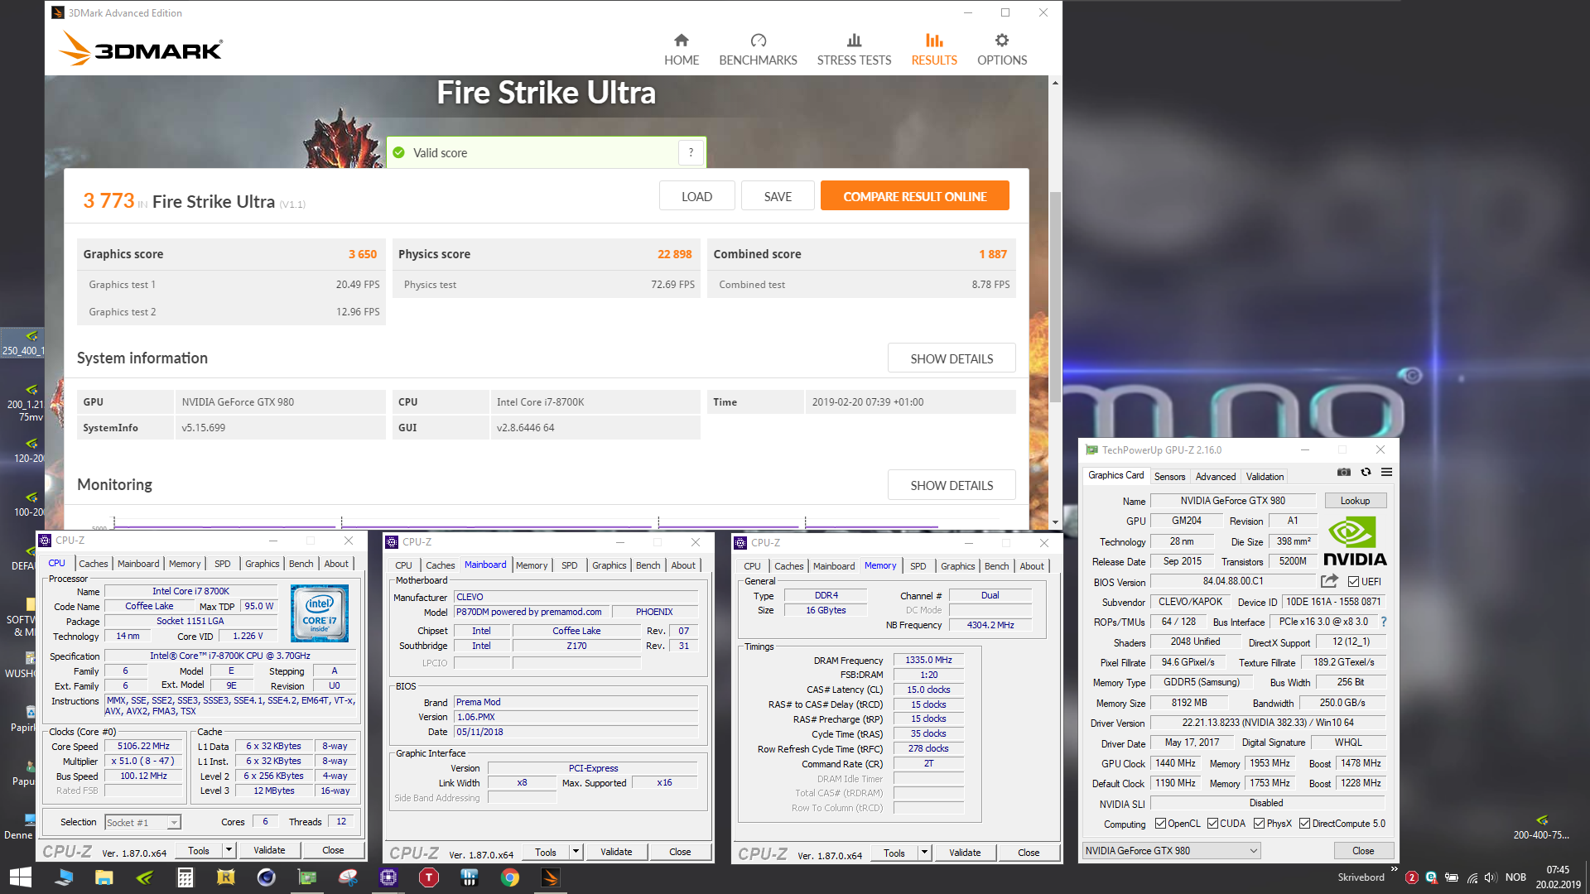Viewport: 1590px width, 894px height.
Task: Open Graphics tab in left CPU-Z window
Action: point(262,564)
